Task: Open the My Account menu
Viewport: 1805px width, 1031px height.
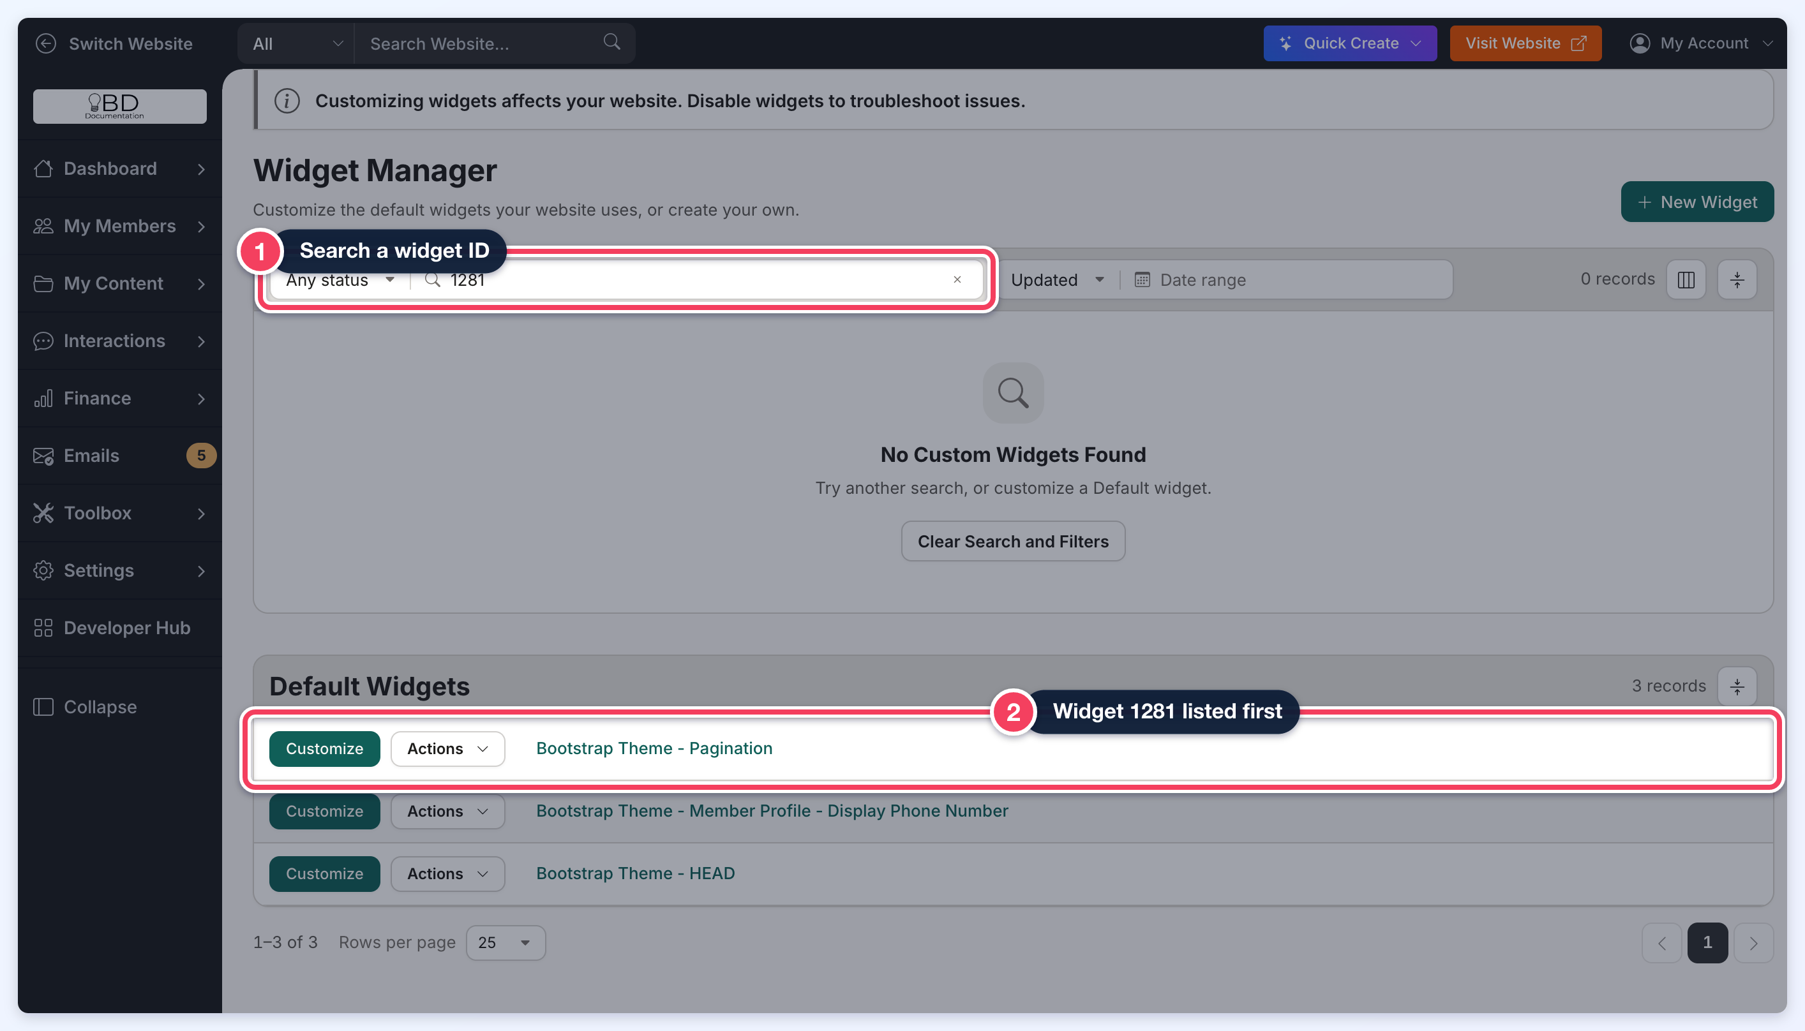Action: pos(1702,43)
